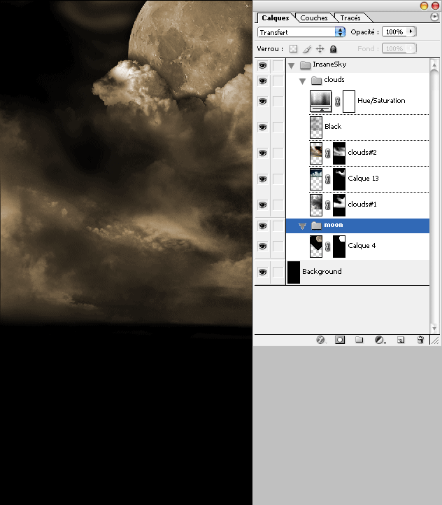This screenshot has width=442, height=505.
Task: Open the new adjustment layer menu icon
Action: [x=380, y=340]
